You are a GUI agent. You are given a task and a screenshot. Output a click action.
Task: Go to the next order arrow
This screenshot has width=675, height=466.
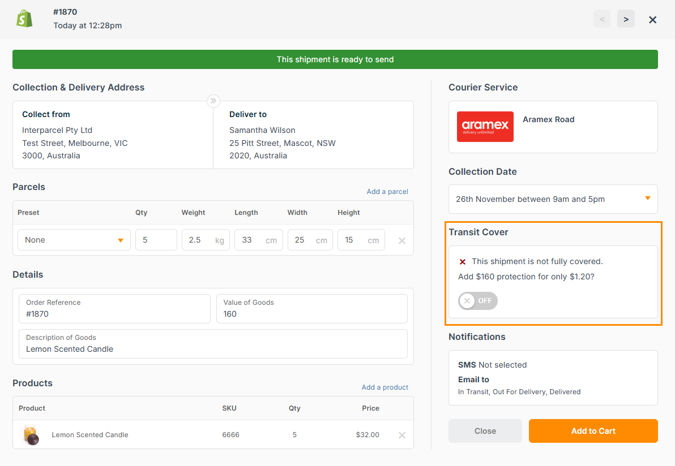pyautogui.click(x=626, y=19)
